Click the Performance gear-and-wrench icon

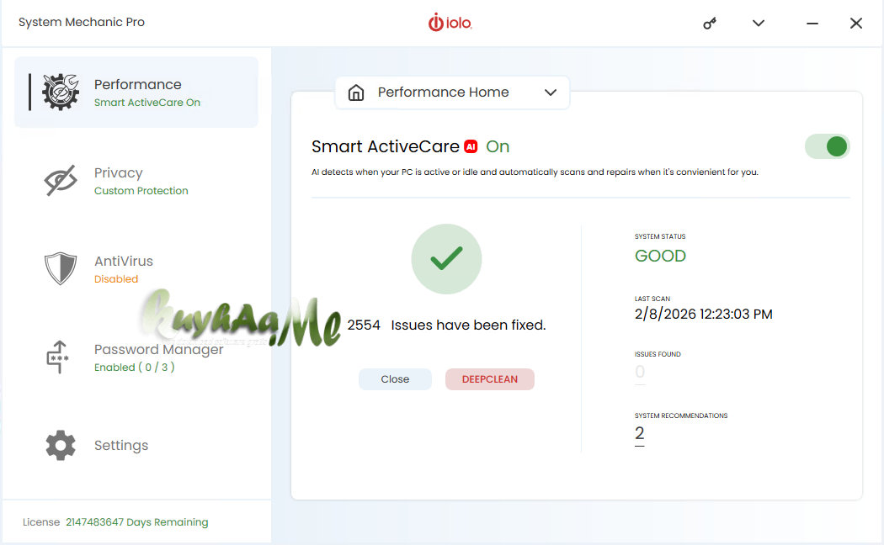click(x=61, y=92)
